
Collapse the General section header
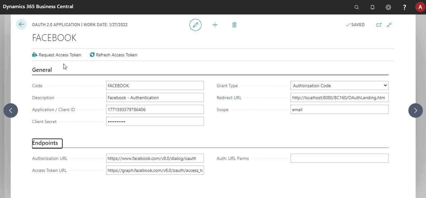pyautogui.click(x=42, y=70)
